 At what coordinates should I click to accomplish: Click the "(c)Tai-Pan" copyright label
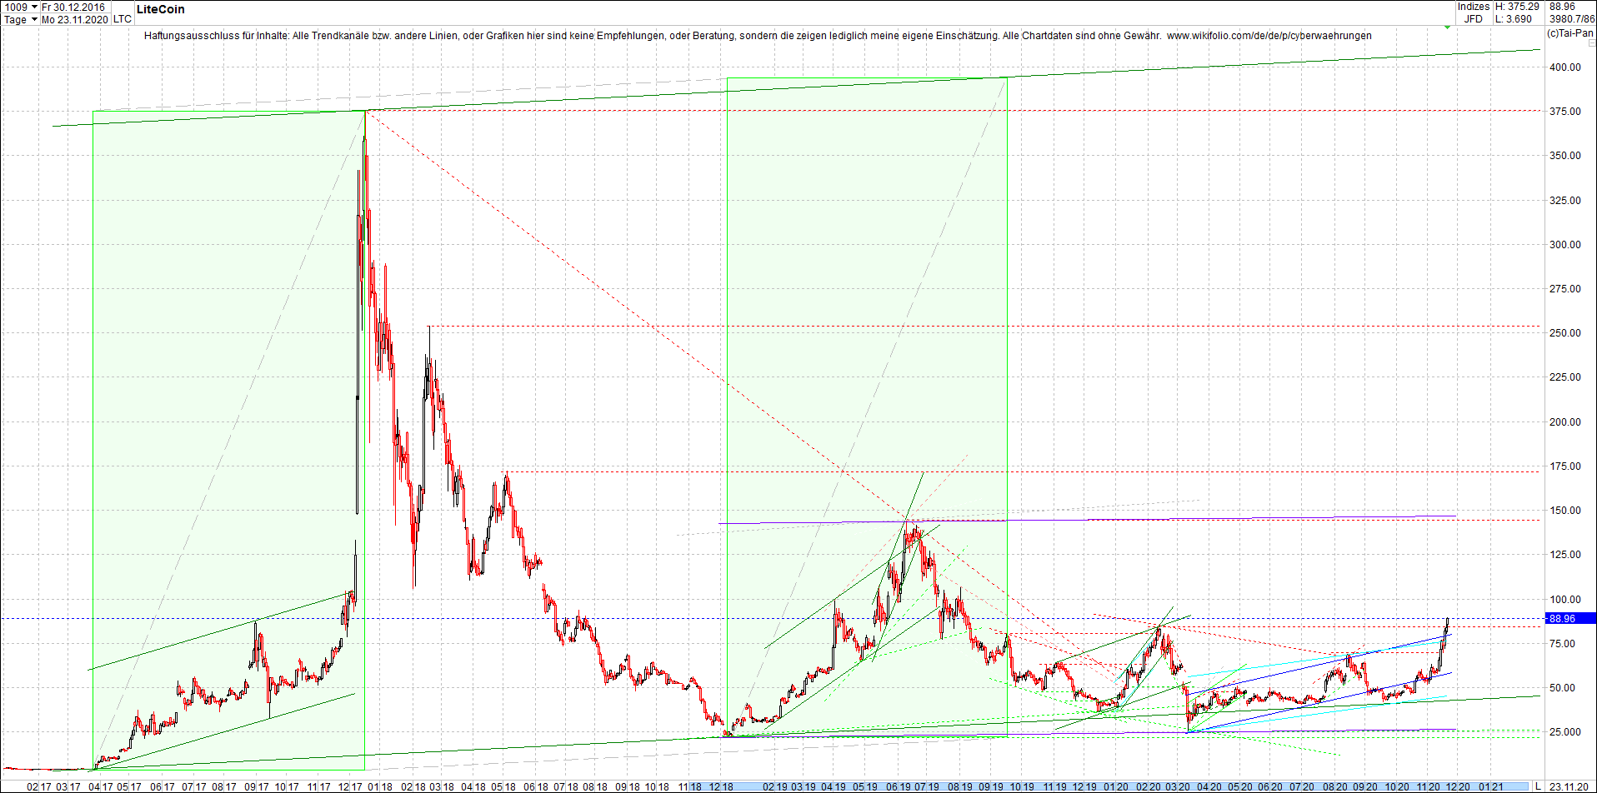click(1569, 33)
